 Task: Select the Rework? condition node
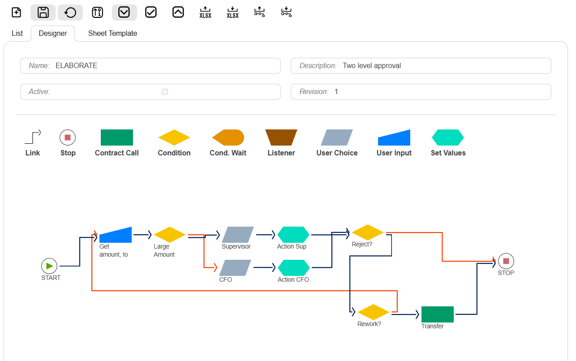click(x=374, y=312)
